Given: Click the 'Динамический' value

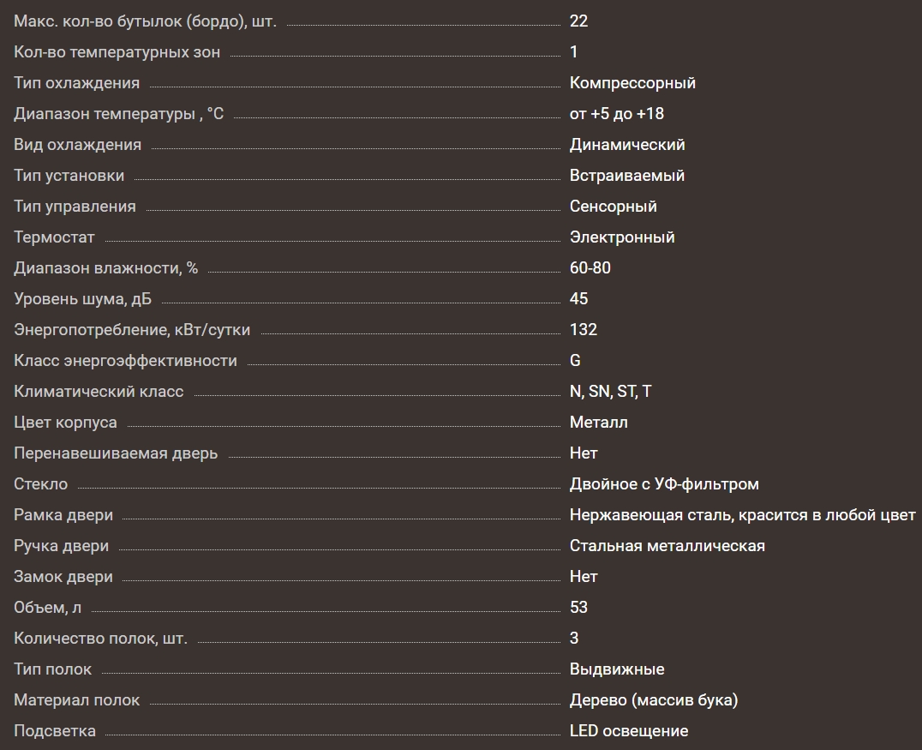Looking at the screenshot, I should [x=627, y=145].
